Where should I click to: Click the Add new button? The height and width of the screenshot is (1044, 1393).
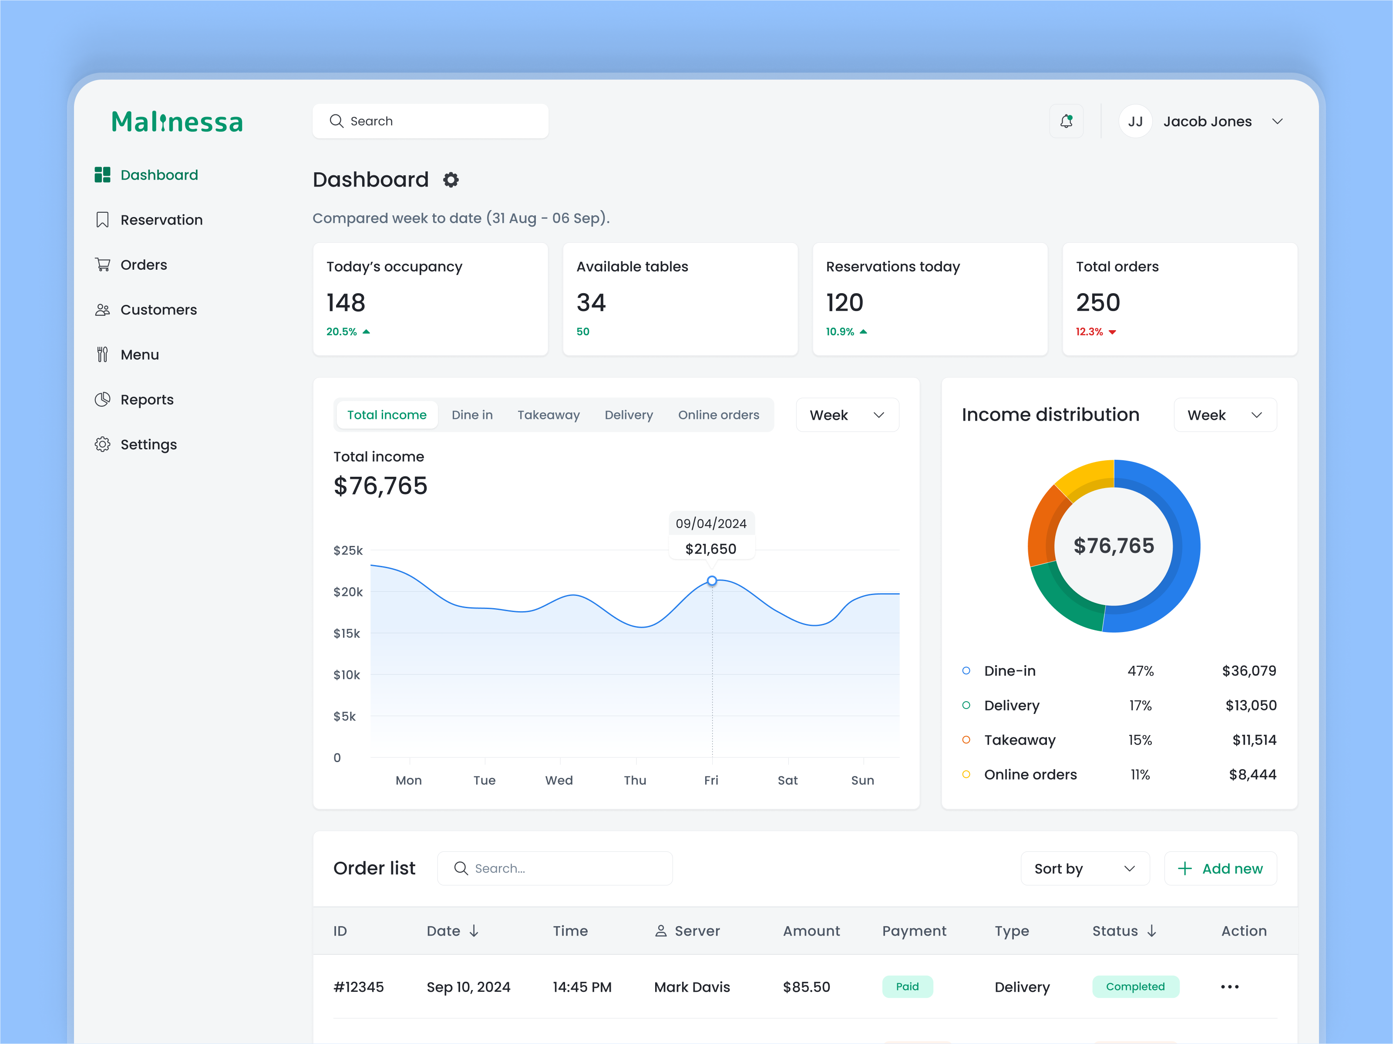tap(1221, 868)
